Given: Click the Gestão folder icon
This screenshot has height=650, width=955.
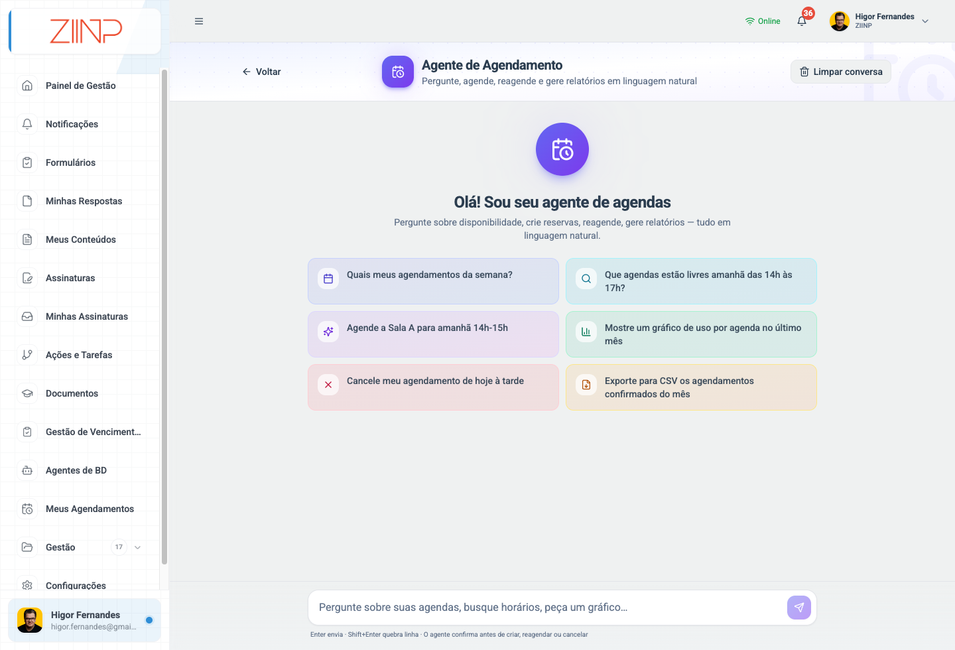Looking at the screenshot, I should [27, 547].
